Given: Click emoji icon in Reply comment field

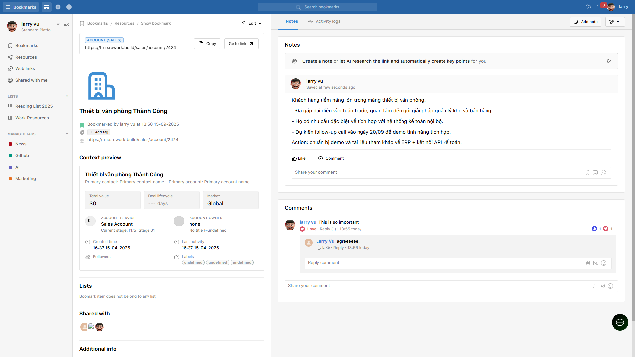Looking at the screenshot, I should [x=603, y=263].
